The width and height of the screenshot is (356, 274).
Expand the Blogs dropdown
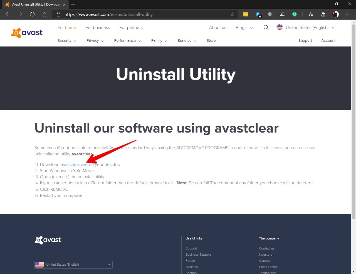coord(244,28)
